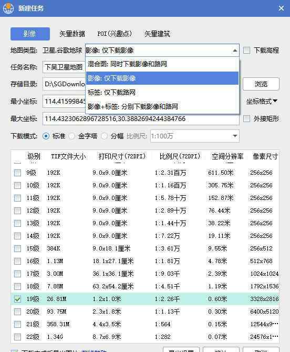This screenshot has width=290, height=352.
Task: Open the 坐标格式 dropdown
Action: point(262,102)
